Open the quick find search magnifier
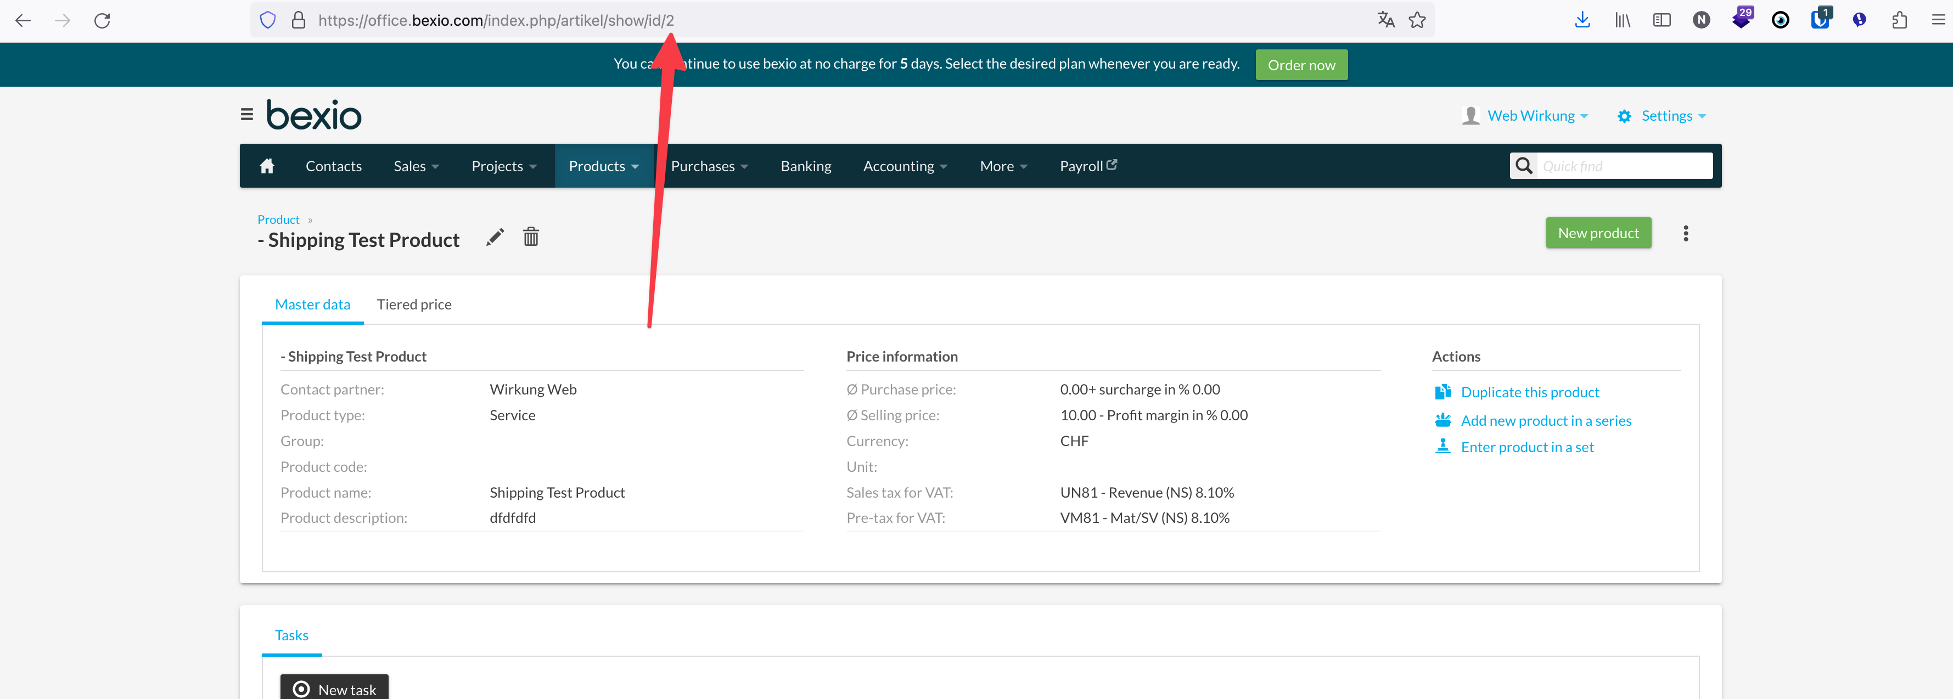The height and width of the screenshot is (699, 1953). (x=1524, y=165)
